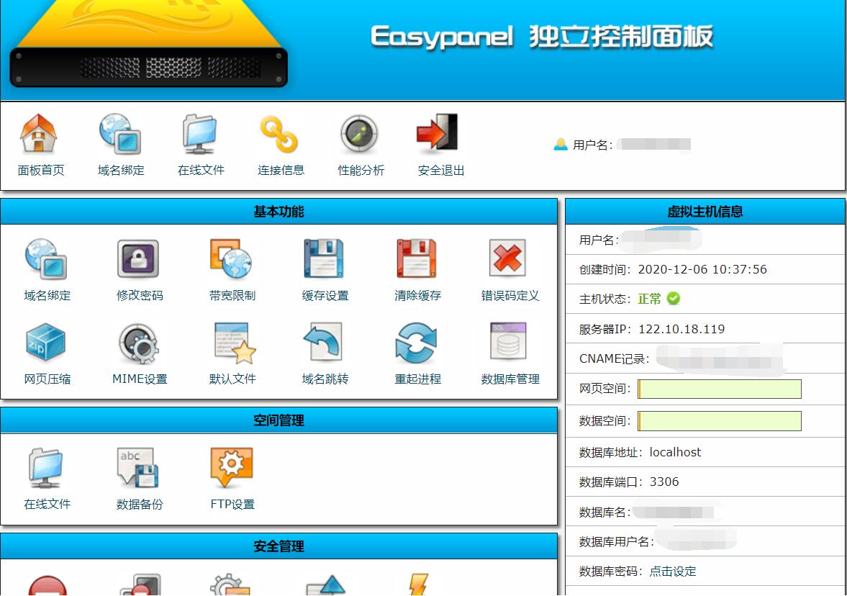Image resolution: width=847 pixels, height=596 pixels.
Task: Click the 点击设定 database password link
Action: pos(673,571)
